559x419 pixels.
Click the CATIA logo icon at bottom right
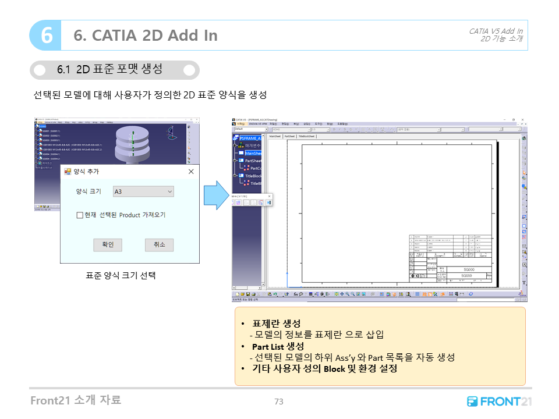pyautogui.click(x=522, y=293)
